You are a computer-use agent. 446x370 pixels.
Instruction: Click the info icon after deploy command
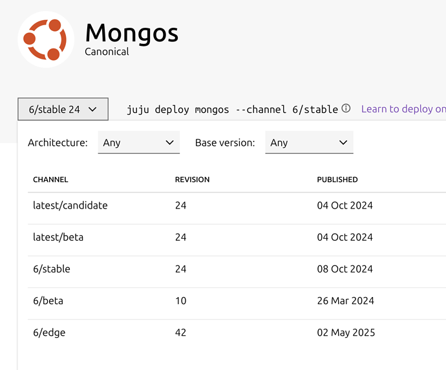pyautogui.click(x=346, y=108)
